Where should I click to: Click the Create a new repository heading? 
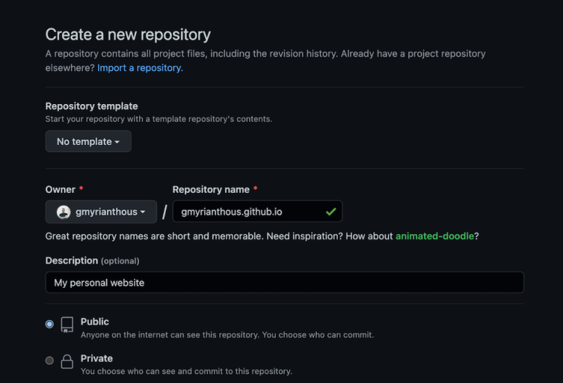tap(128, 35)
